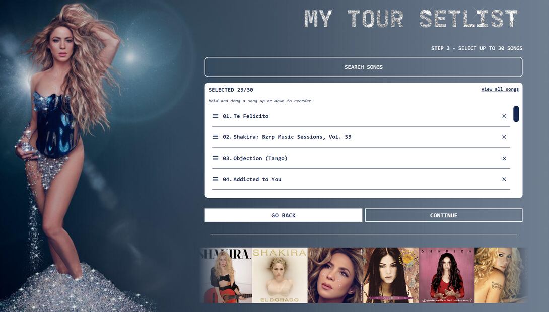549x312 pixels.
Task: Remove Addicted to You from the setlist
Action: tap(504, 179)
